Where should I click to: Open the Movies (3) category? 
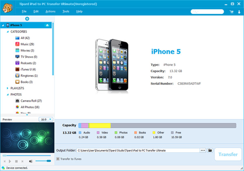[24, 50]
